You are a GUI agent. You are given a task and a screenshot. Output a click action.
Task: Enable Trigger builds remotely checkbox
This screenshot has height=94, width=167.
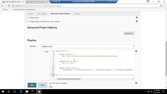click(28, 21)
